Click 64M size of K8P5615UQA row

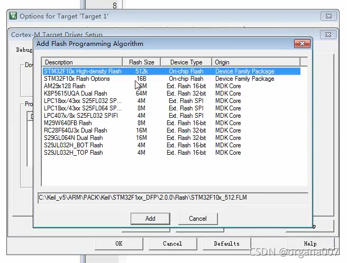[141, 93]
